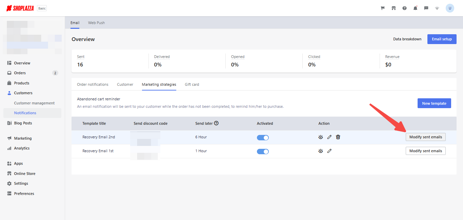Click the Revenue metric label
This screenshot has height=220, width=463.
[392, 57]
